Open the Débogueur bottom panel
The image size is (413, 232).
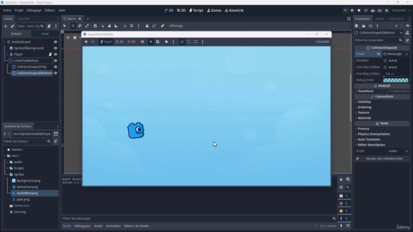pyautogui.click(x=83, y=226)
